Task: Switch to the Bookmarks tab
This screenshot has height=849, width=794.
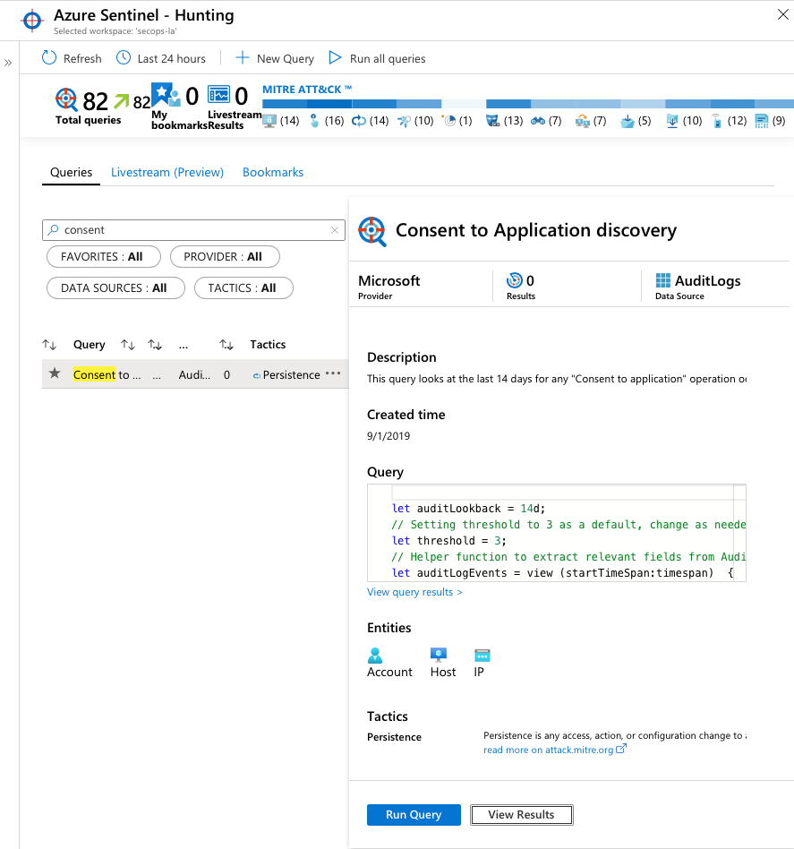Action: (x=273, y=172)
